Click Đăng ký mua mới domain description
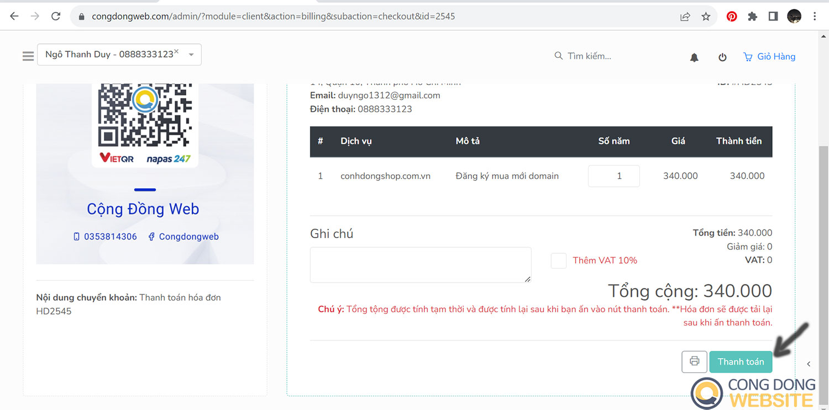Image resolution: width=829 pixels, height=410 pixels. click(507, 176)
